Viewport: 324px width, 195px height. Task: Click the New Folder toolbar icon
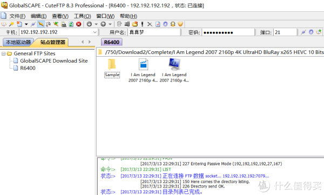pos(134,24)
